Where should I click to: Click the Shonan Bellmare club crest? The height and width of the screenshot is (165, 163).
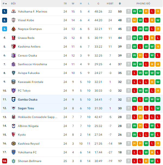14,161
